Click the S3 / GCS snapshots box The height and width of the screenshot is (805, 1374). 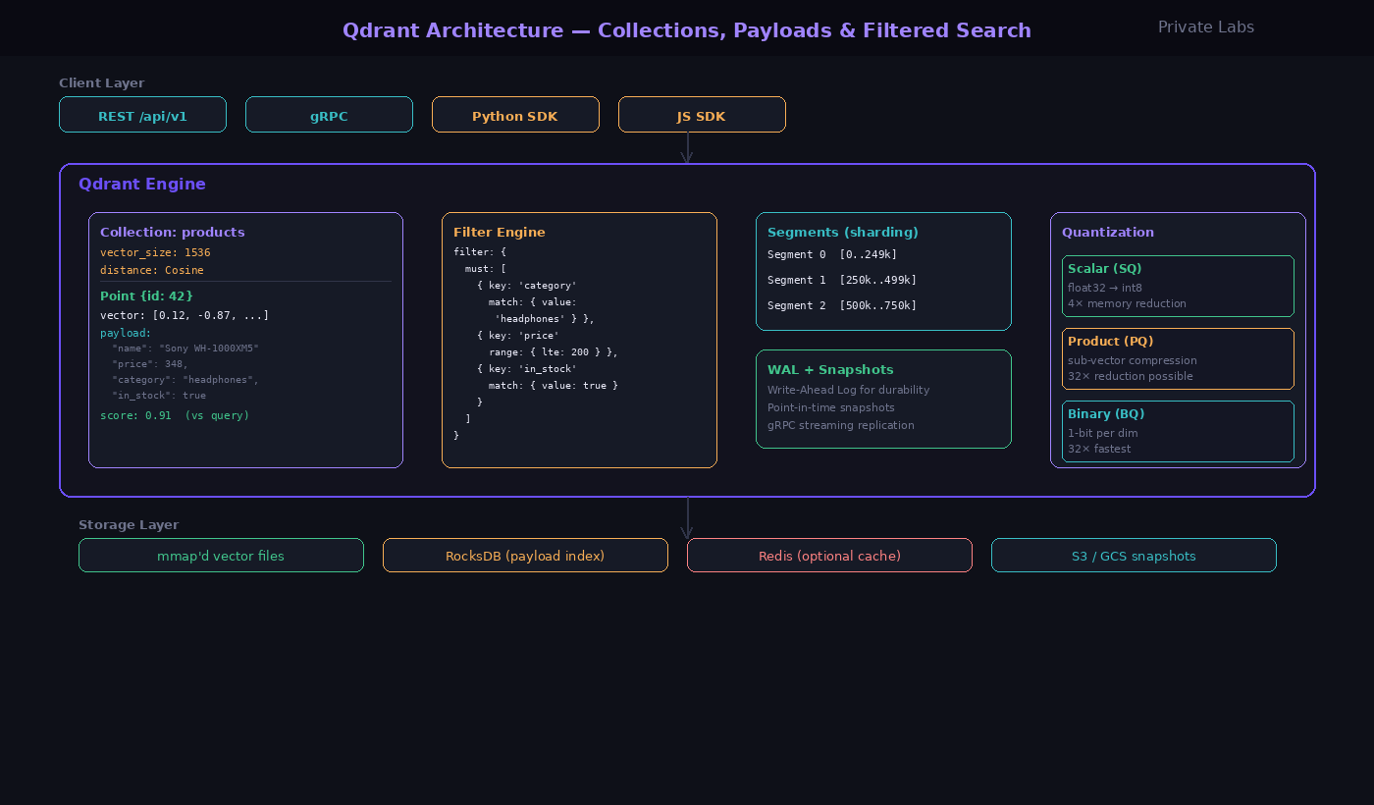point(1134,556)
